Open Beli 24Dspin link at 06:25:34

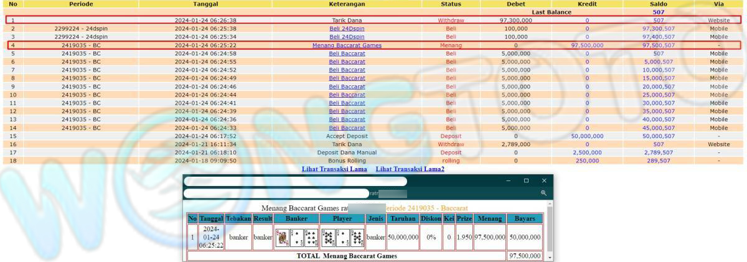[x=347, y=37]
